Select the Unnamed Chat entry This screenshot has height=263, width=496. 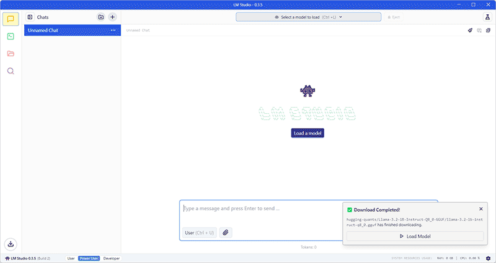[x=73, y=30]
